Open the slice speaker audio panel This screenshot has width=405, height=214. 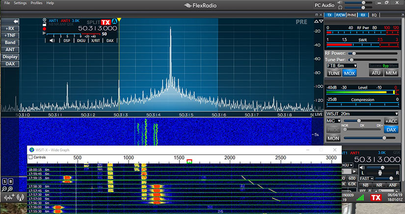(x=52, y=41)
